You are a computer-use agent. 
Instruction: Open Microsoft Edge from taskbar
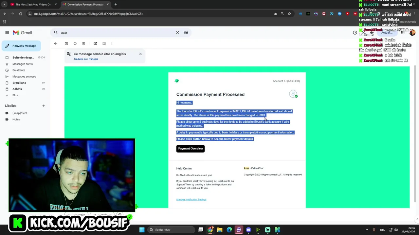click(229, 230)
